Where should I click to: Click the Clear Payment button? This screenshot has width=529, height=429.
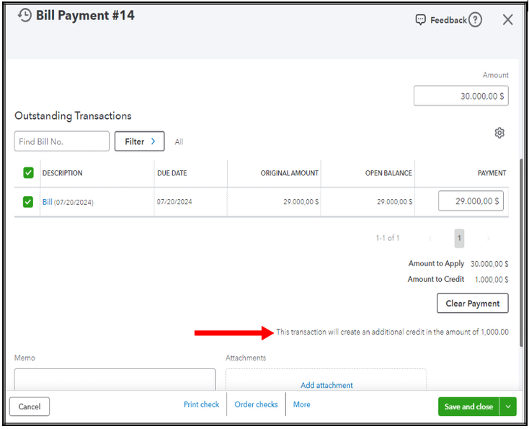(472, 303)
